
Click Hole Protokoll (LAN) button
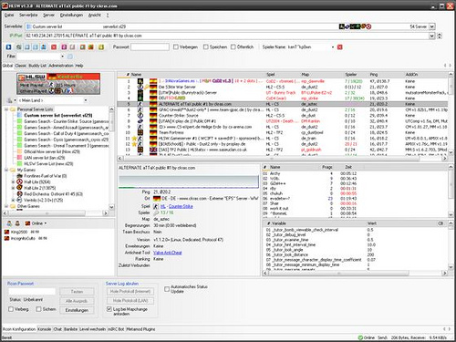coord(130,301)
